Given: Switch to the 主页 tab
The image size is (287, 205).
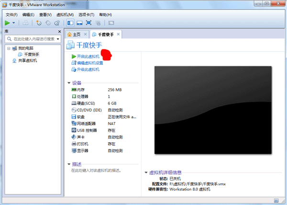Looking at the screenshot, I should pyautogui.click(x=76, y=34).
